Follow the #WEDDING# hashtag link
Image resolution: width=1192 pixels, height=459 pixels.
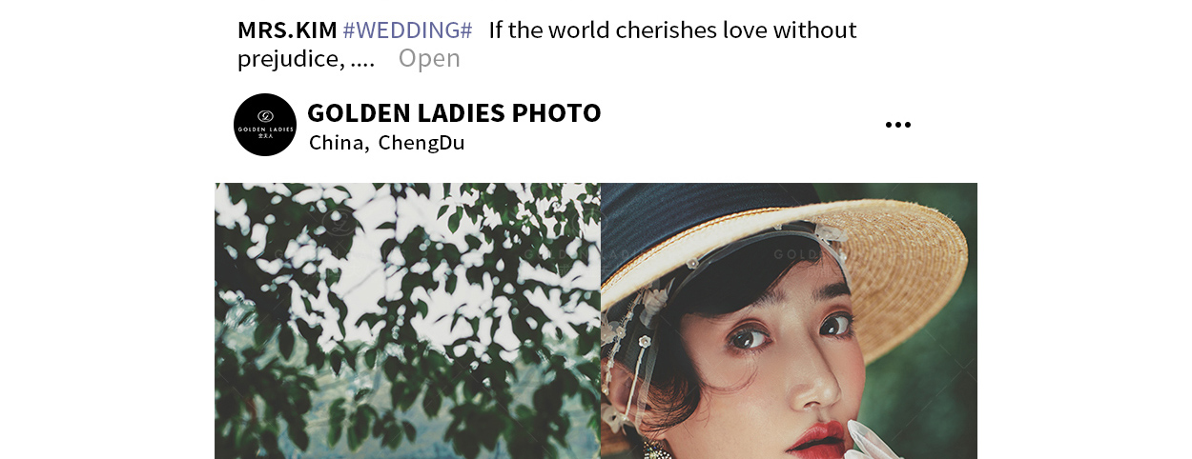(407, 30)
